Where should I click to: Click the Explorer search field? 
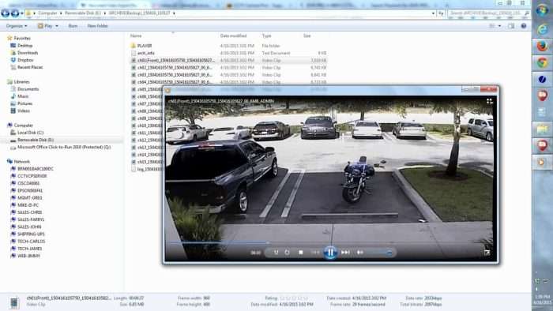click(488, 13)
